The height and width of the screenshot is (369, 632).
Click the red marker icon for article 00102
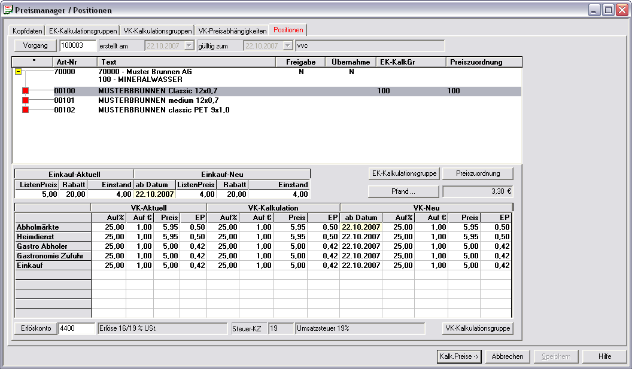[x=26, y=110]
